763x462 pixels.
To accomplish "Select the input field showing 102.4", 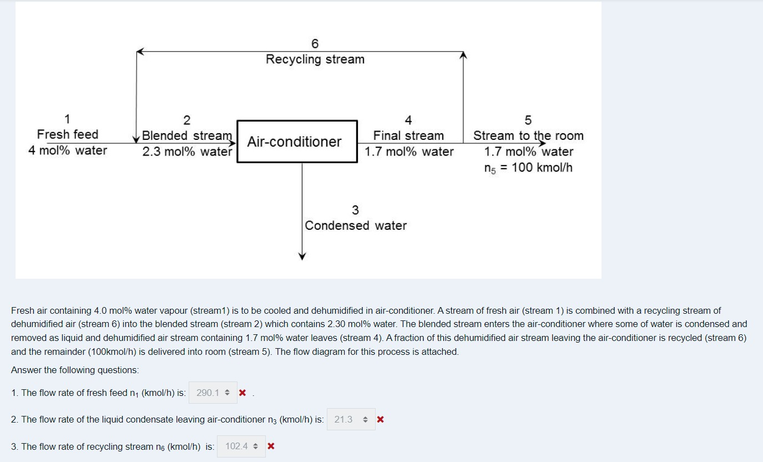I will 235,446.
